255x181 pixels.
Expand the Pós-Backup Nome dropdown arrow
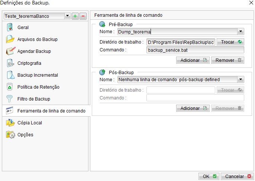pyautogui.click(x=241, y=79)
